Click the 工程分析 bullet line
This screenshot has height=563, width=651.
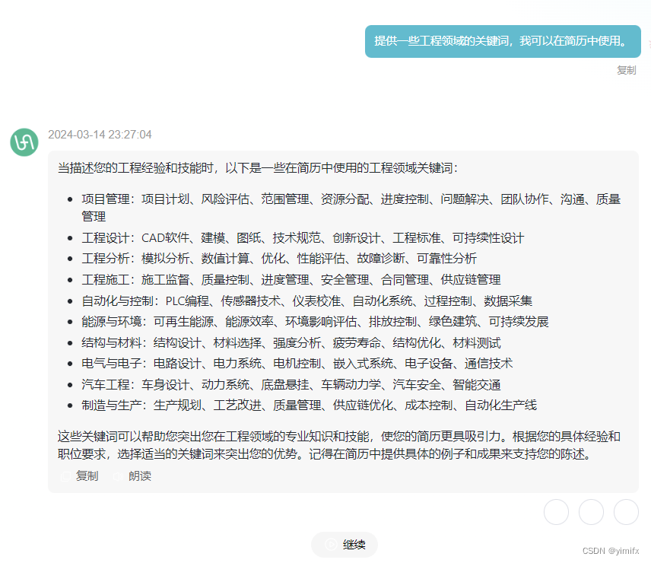(x=279, y=258)
